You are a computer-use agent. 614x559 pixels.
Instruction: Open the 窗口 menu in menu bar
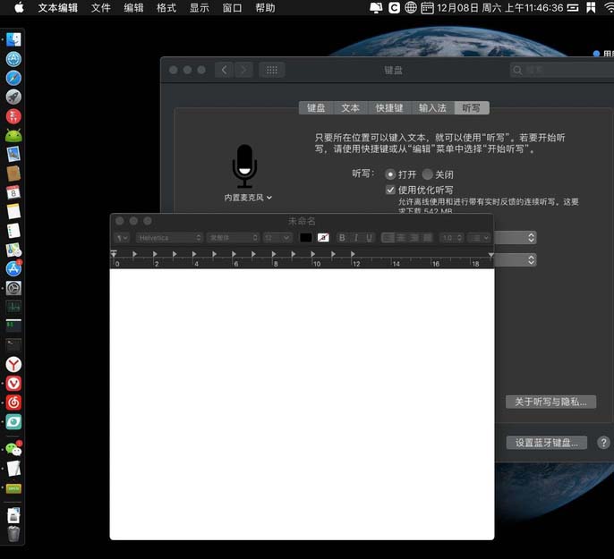pyautogui.click(x=232, y=8)
